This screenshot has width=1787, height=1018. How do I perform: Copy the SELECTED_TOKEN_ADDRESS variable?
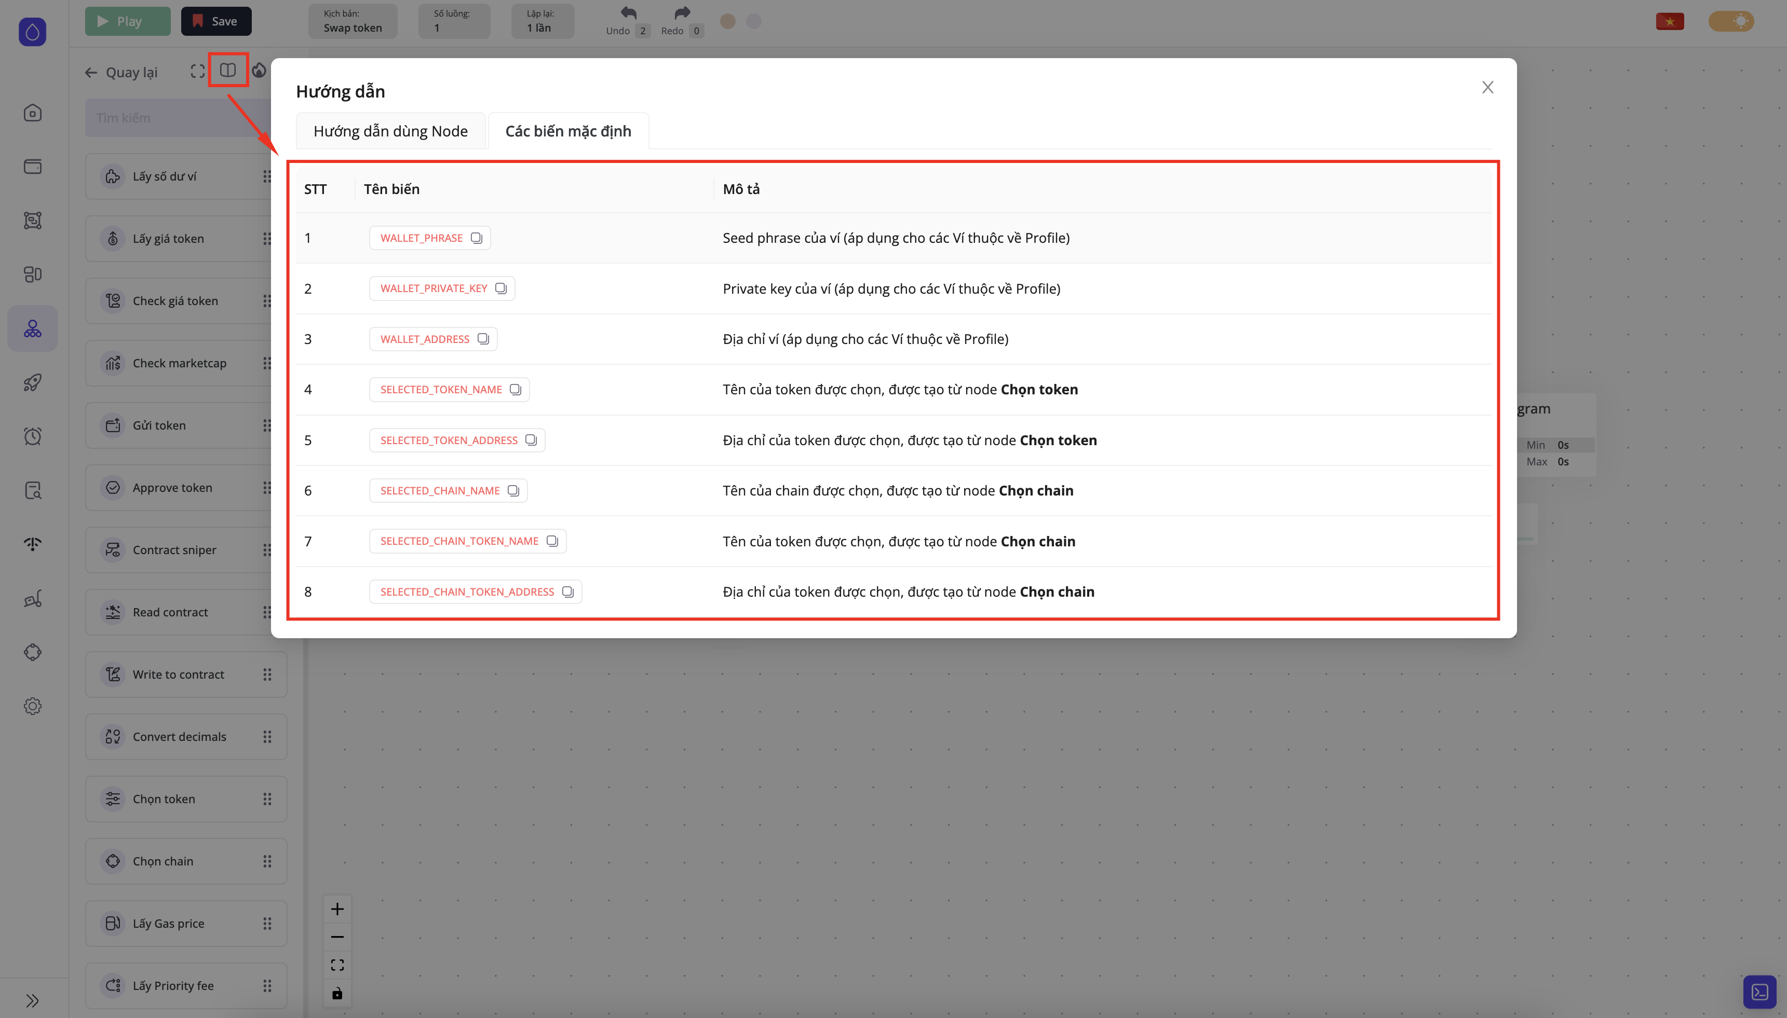tap(531, 440)
